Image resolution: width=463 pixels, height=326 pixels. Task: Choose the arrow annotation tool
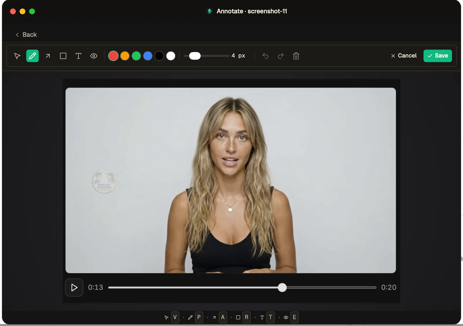click(48, 56)
